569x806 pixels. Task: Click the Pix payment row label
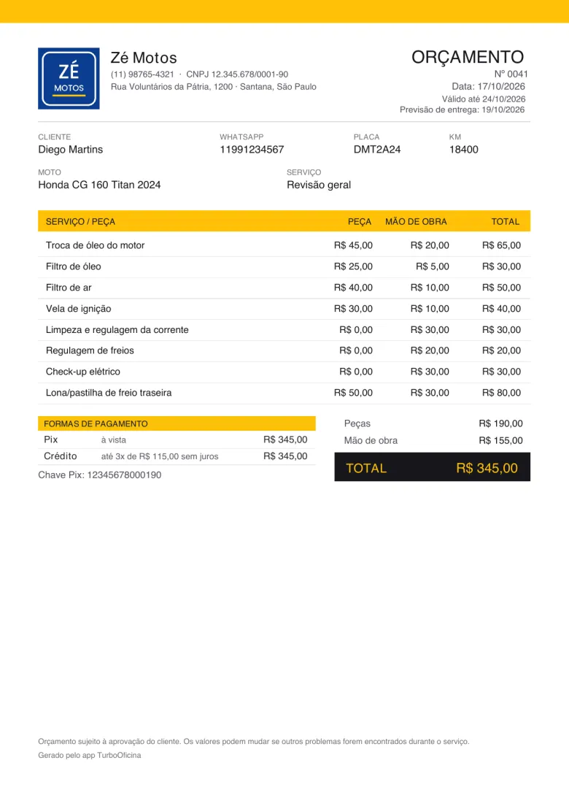[x=51, y=440]
